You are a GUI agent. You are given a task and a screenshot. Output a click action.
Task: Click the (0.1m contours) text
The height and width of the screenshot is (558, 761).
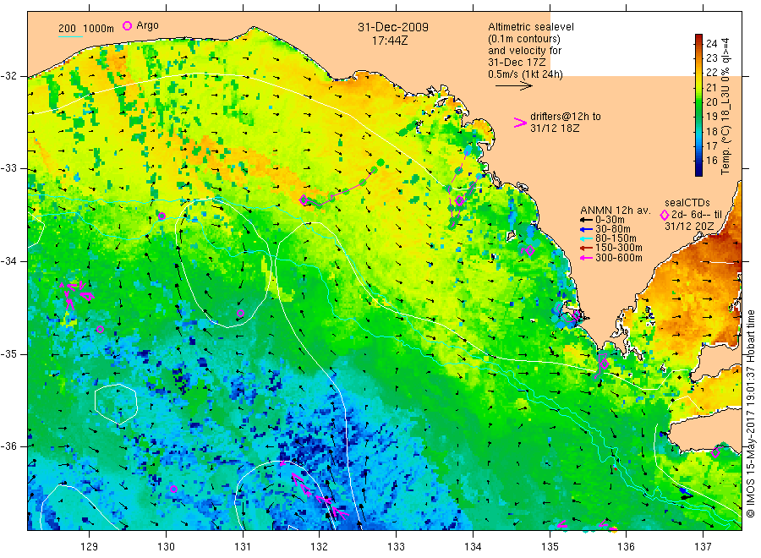coord(524,39)
